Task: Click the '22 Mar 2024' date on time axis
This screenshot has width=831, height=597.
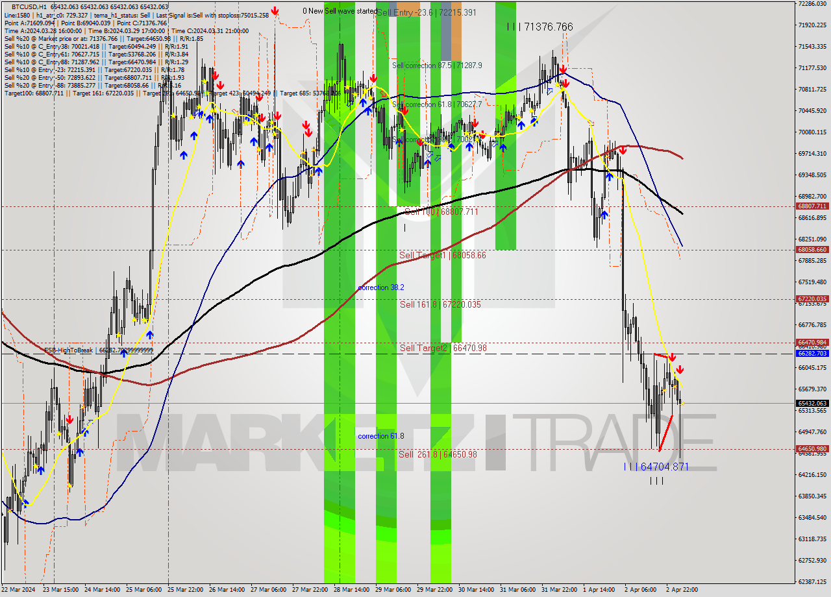Action: pyautogui.click(x=19, y=590)
